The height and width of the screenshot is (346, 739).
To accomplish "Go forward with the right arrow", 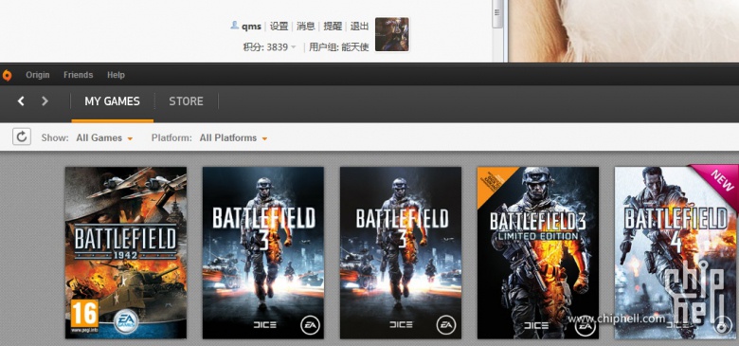I will (x=45, y=100).
